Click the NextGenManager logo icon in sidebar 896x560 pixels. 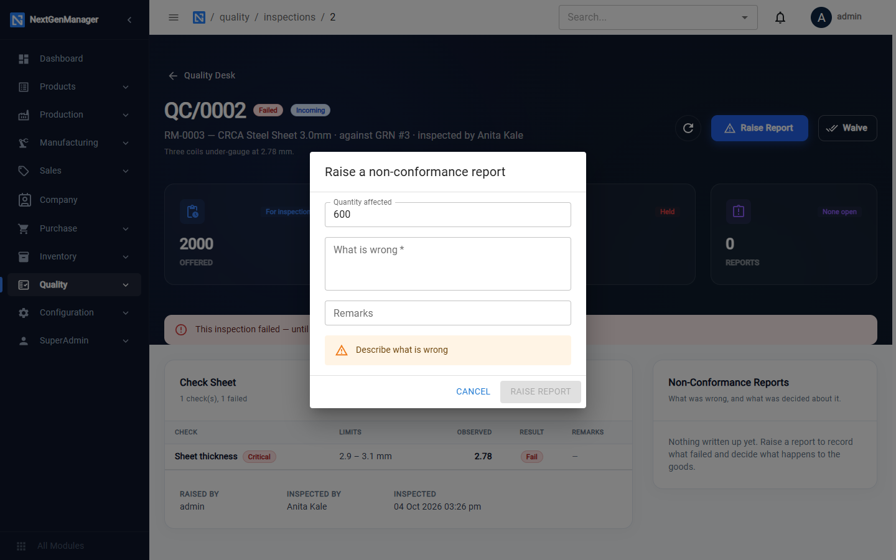pyautogui.click(x=17, y=20)
